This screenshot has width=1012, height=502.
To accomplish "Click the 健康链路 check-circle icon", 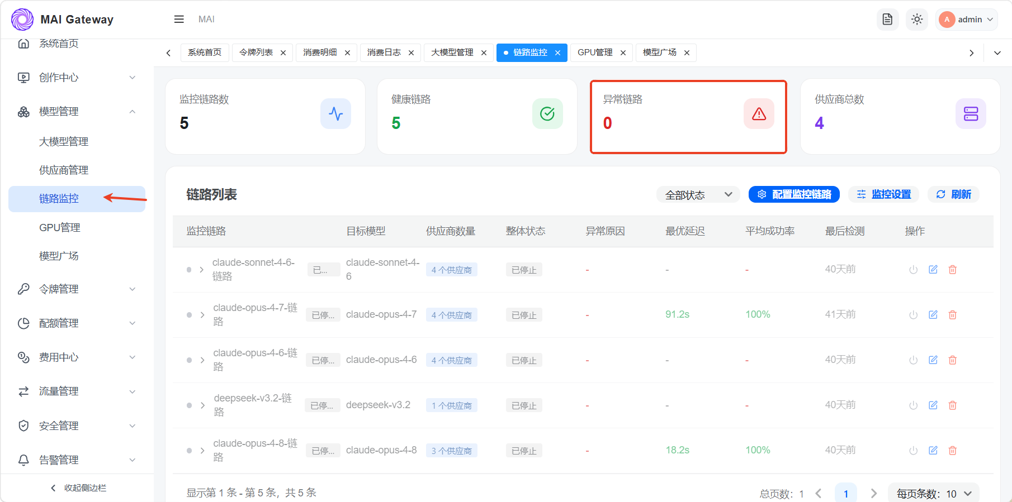I will click(547, 114).
